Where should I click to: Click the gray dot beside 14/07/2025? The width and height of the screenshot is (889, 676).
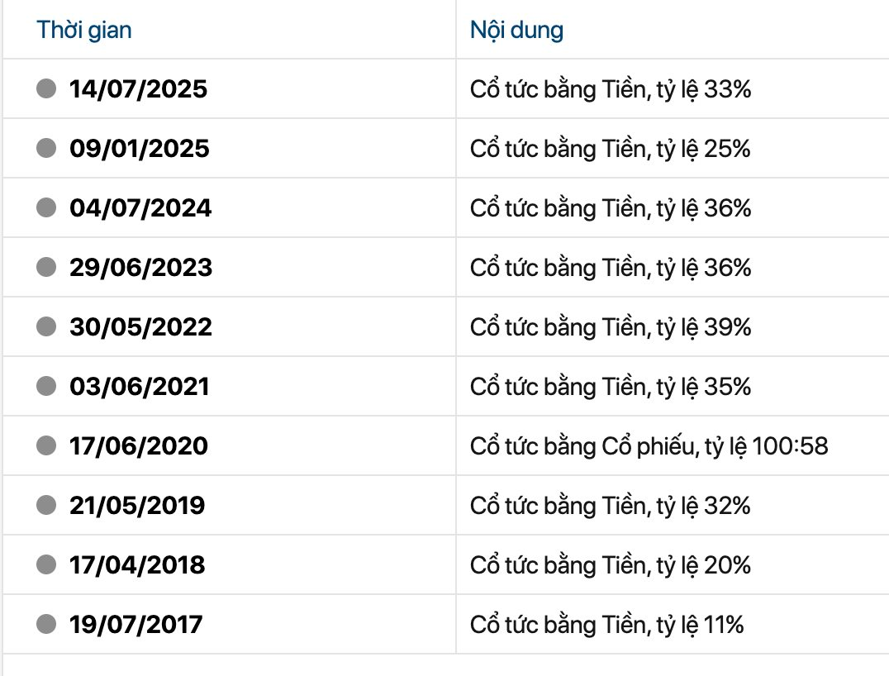(46, 88)
